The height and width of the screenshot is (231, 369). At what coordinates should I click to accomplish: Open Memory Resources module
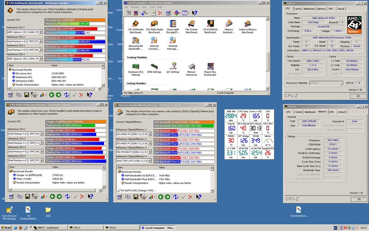tap(191, 70)
